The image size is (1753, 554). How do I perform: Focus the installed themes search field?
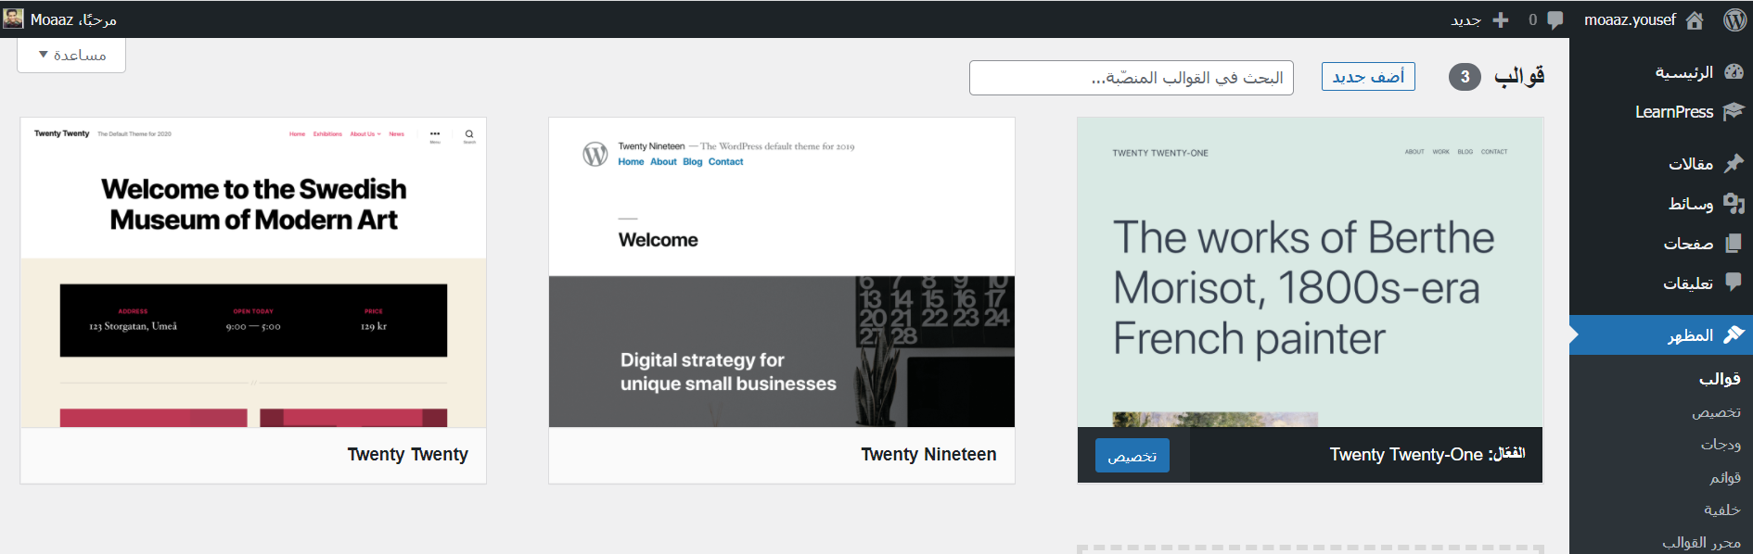pyautogui.click(x=1132, y=78)
